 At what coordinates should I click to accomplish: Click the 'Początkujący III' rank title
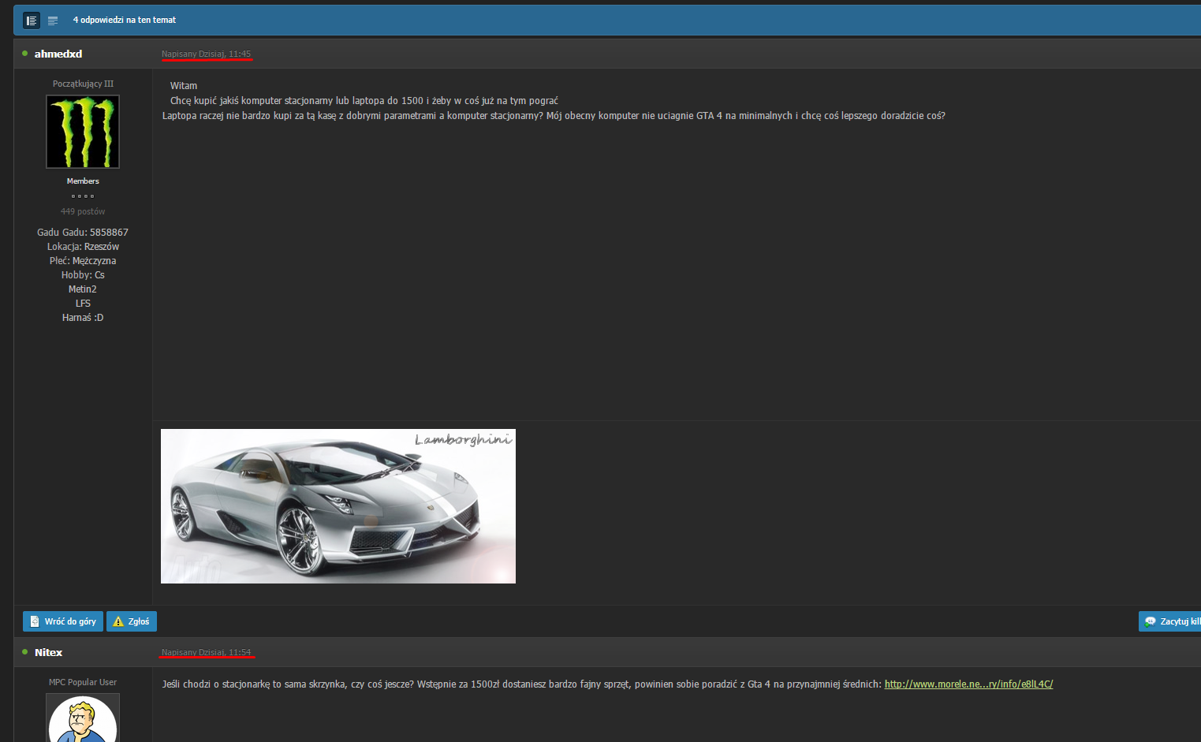click(83, 84)
